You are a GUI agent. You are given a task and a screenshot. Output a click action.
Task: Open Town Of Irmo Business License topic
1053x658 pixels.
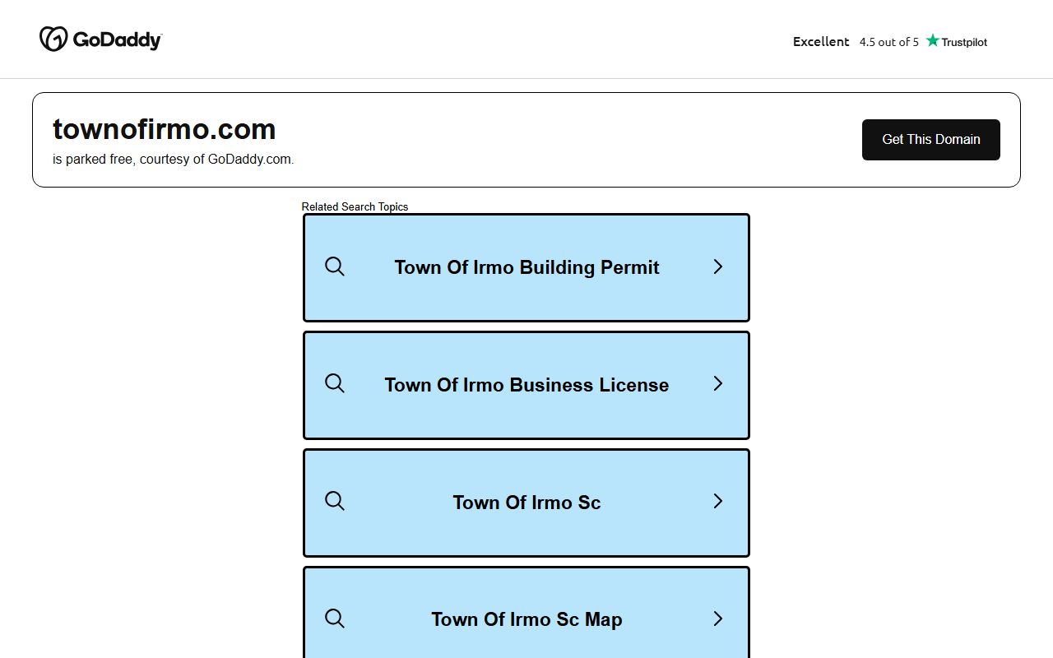pos(526,385)
